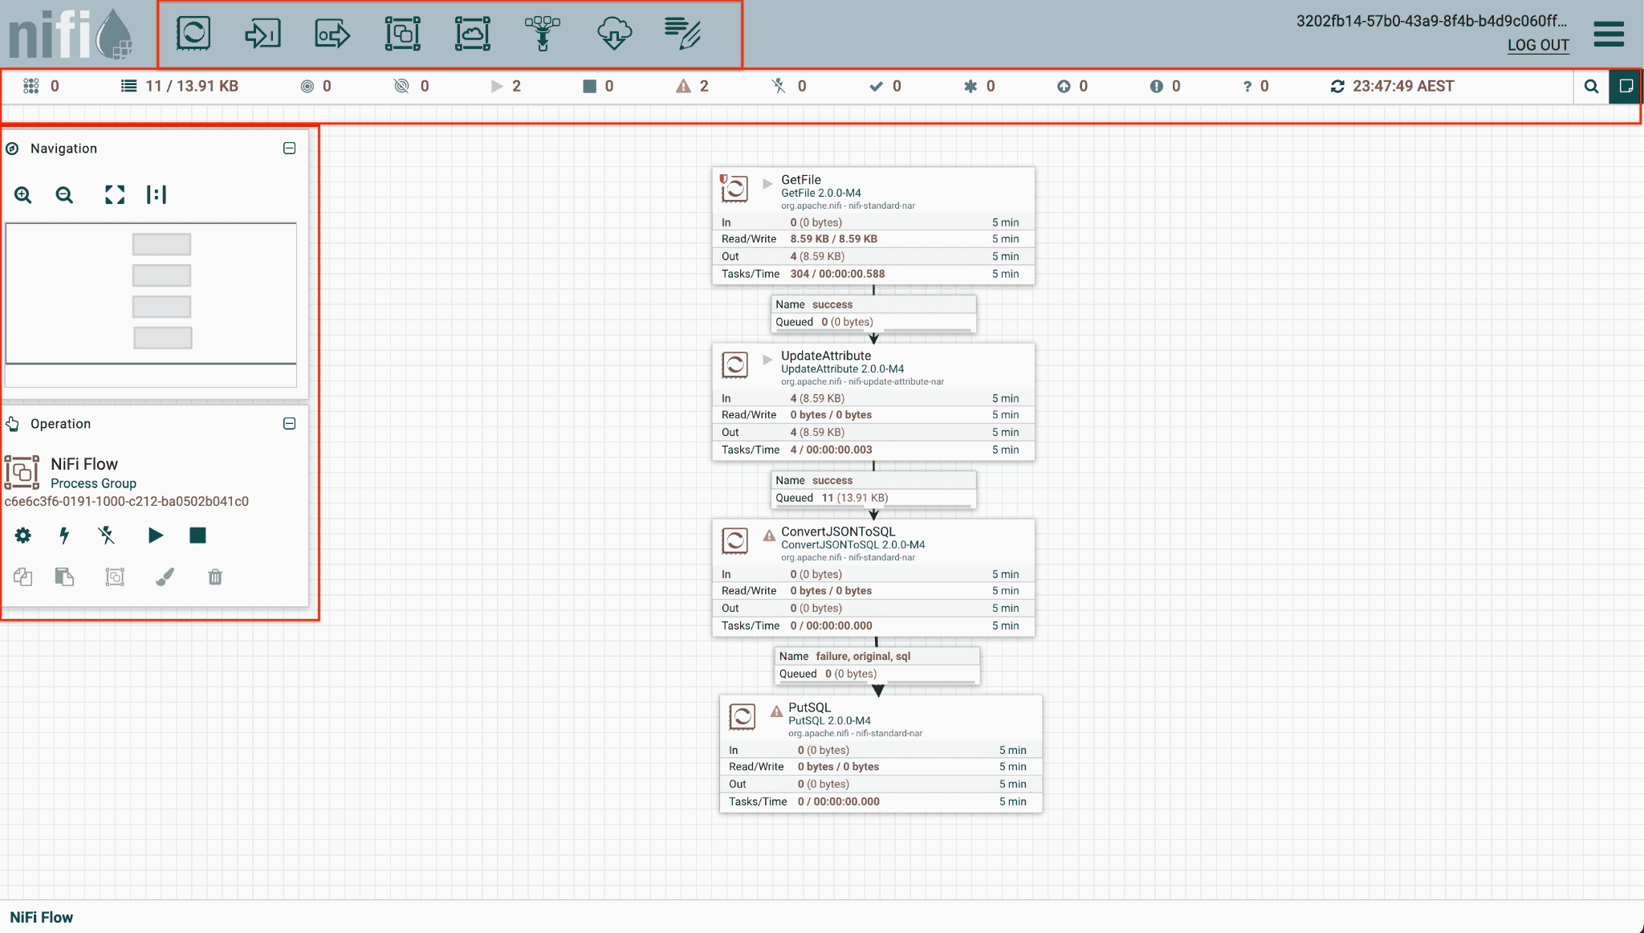The height and width of the screenshot is (933, 1644).
Task: Open the bulletin board icon
Action: (x=1626, y=87)
